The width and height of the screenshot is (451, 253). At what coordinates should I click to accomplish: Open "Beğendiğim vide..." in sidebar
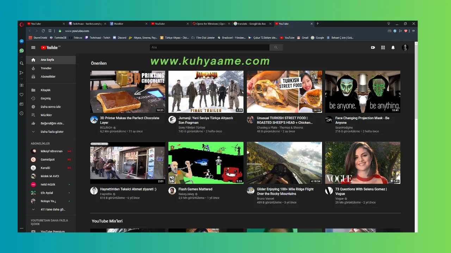point(51,123)
